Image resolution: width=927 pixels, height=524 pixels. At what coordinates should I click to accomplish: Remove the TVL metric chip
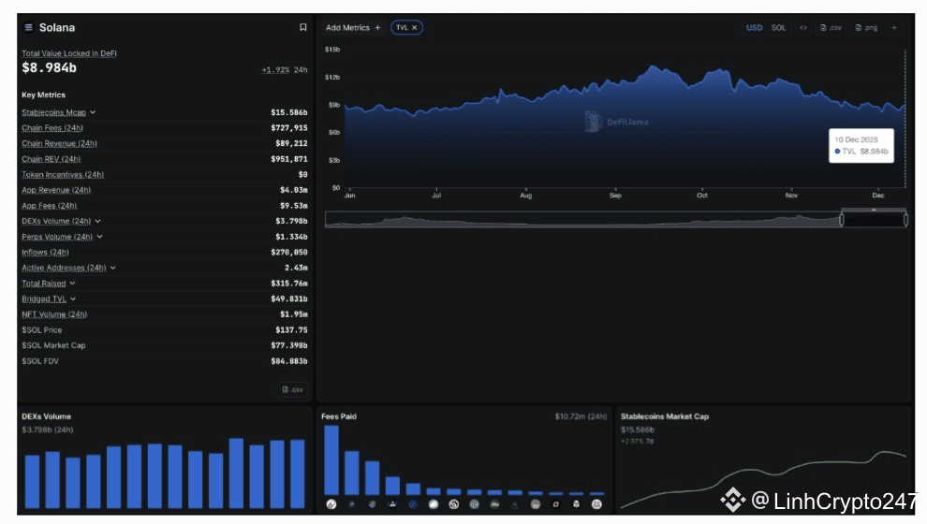pyautogui.click(x=415, y=28)
